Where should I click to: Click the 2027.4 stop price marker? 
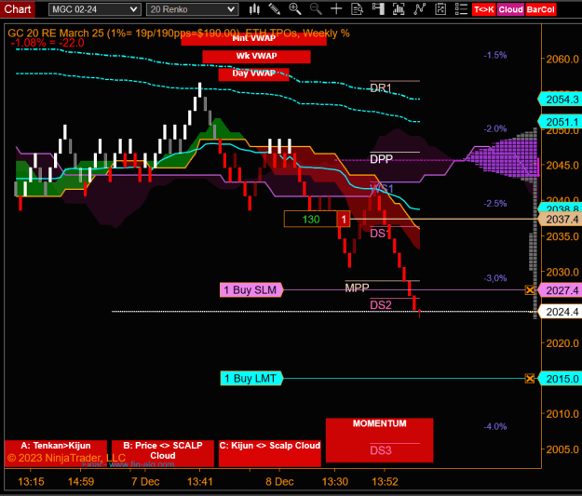point(560,290)
